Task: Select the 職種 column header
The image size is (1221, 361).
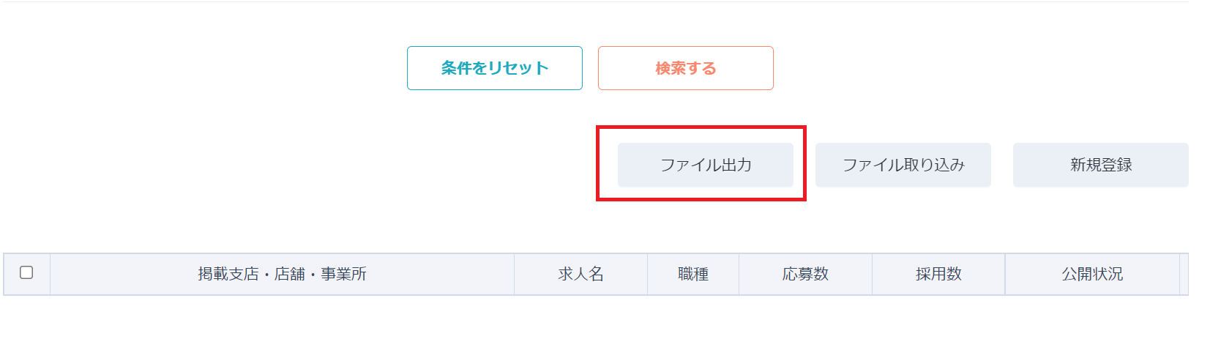Action: click(x=692, y=274)
